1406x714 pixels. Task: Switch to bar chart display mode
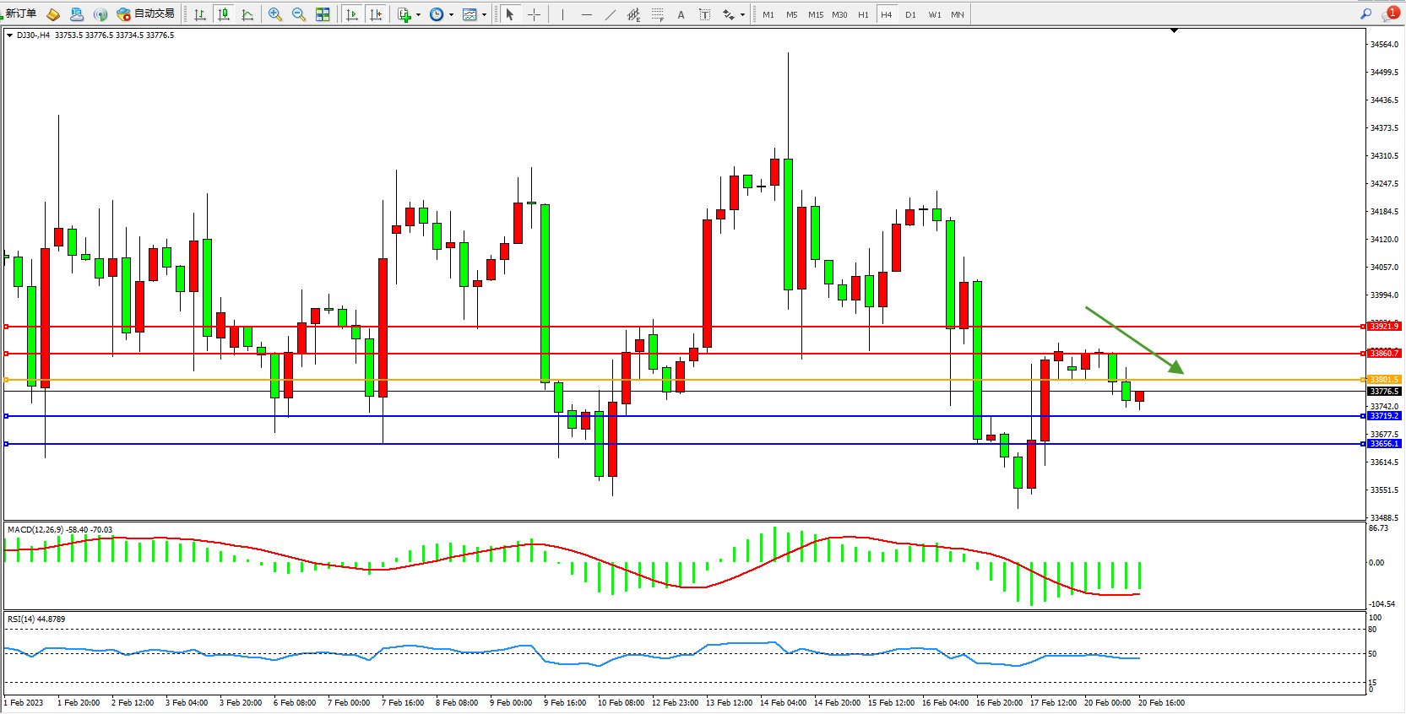click(x=200, y=14)
